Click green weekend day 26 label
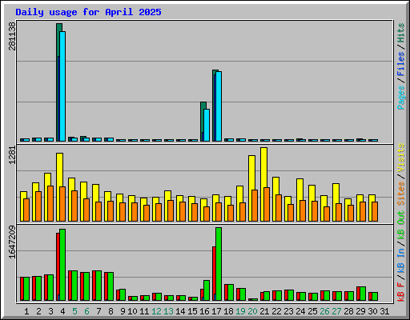 click(324, 311)
